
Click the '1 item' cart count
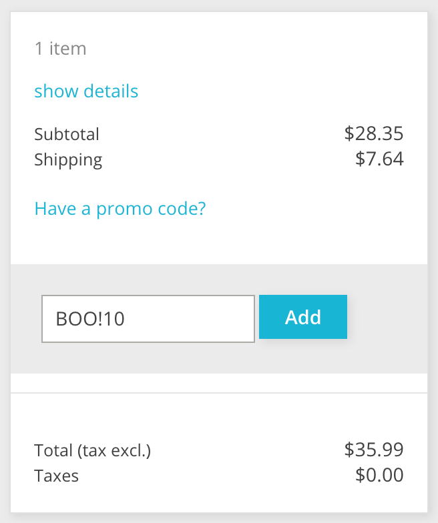click(x=60, y=49)
